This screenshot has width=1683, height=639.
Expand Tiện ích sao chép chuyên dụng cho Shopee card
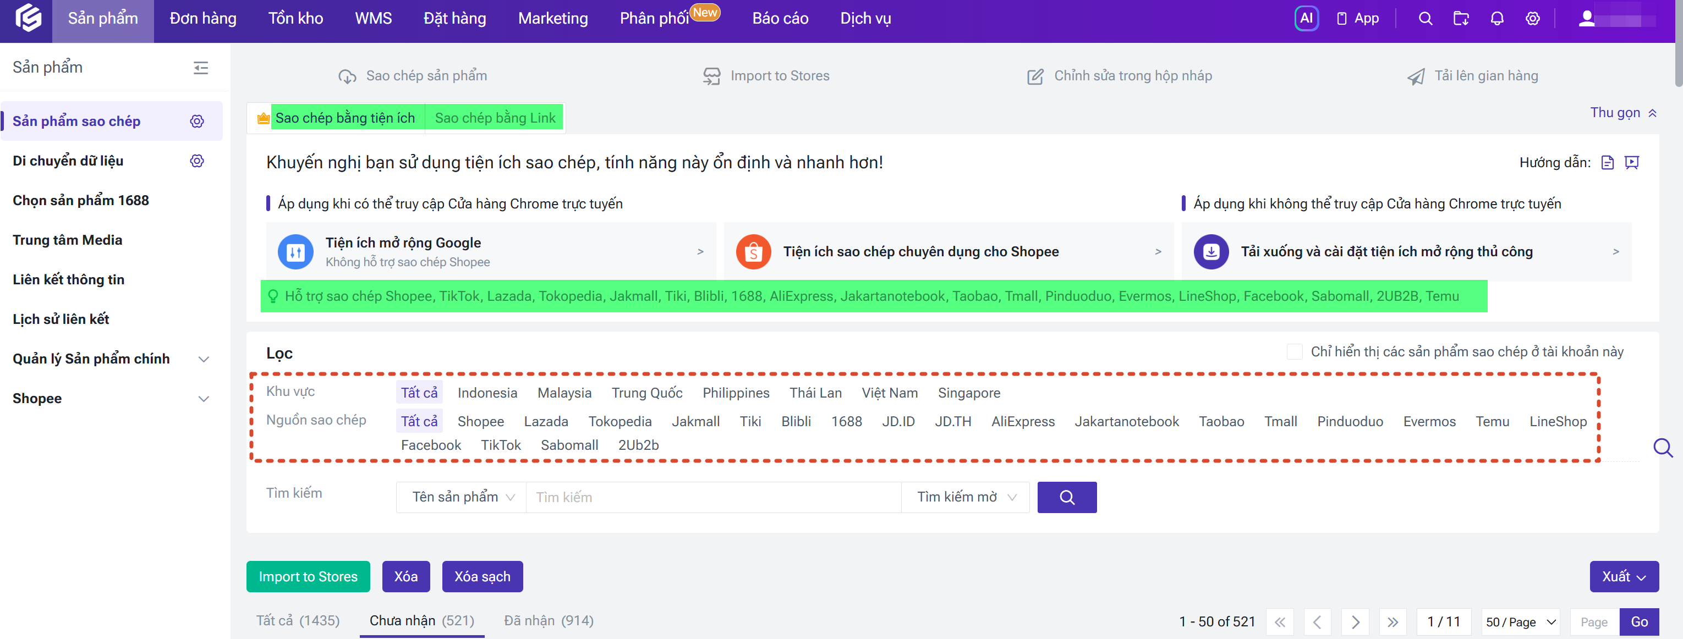(x=949, y=252)
